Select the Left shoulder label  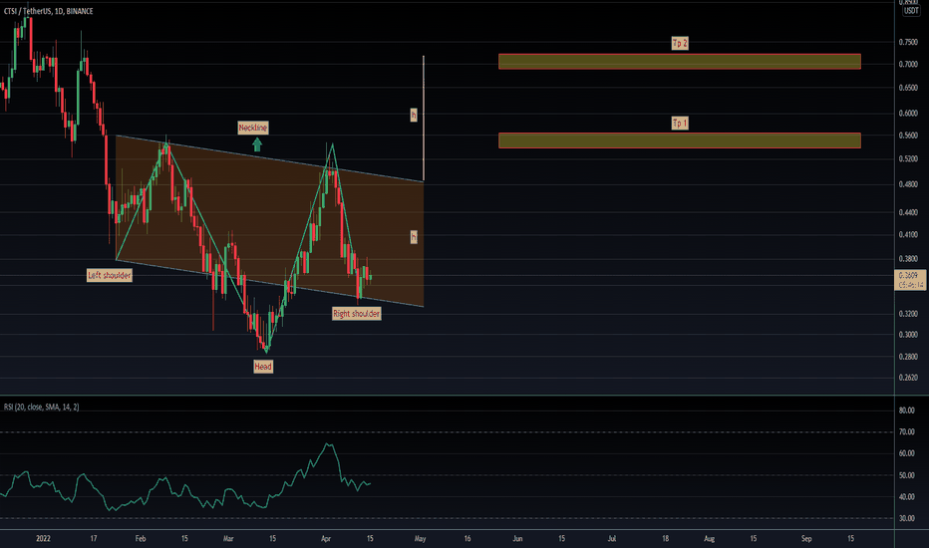[110, 275]
